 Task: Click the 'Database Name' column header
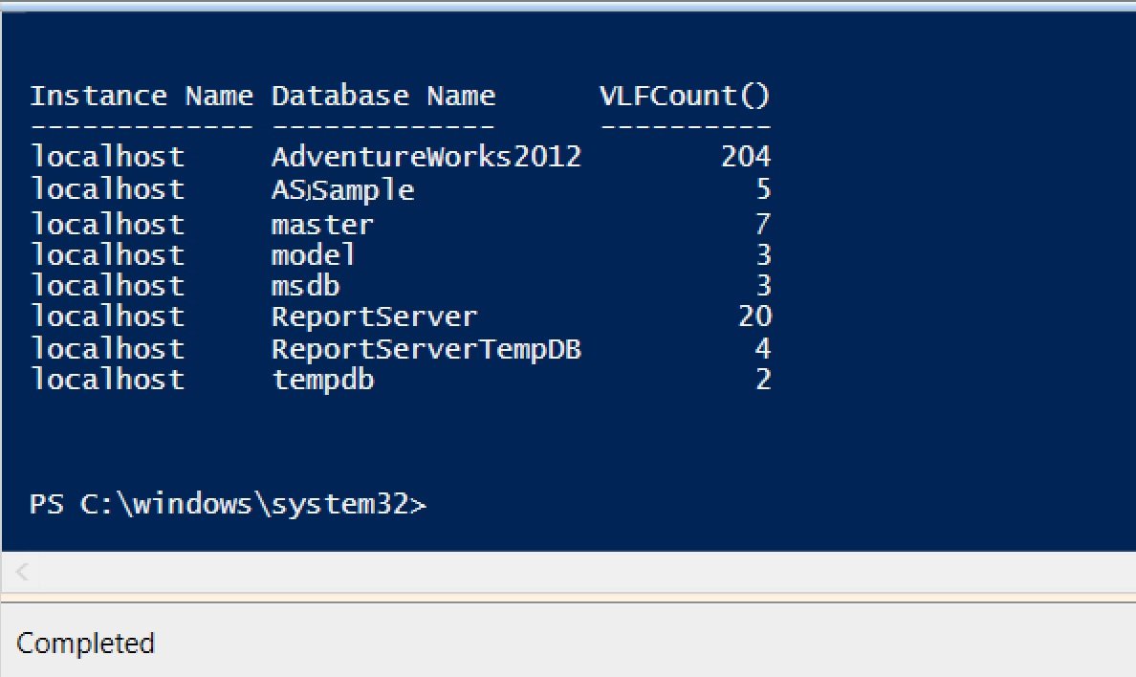click(383, 96)
